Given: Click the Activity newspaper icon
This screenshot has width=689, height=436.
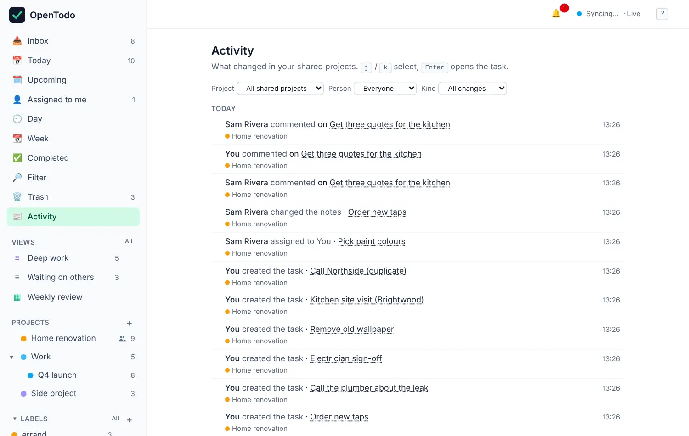Looking at the screenshot, I should (17, 217).
